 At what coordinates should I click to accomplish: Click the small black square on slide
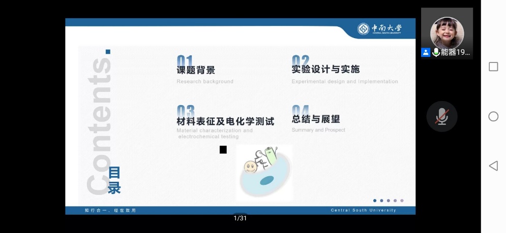click(x=223, y=149)
